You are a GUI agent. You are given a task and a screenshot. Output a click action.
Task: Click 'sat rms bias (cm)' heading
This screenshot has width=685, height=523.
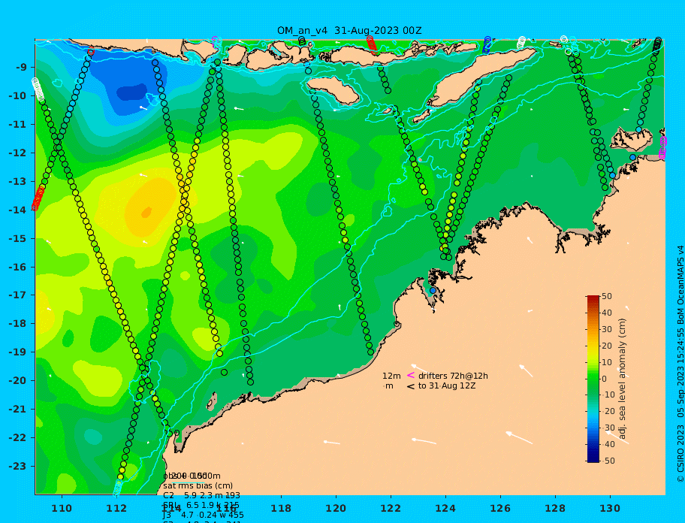[198, 485]
